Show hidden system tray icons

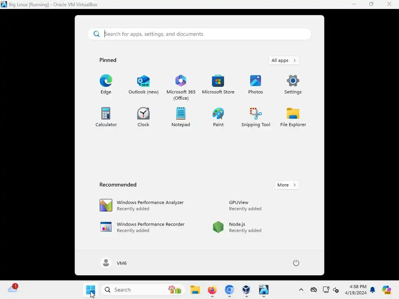coord(301,290)
